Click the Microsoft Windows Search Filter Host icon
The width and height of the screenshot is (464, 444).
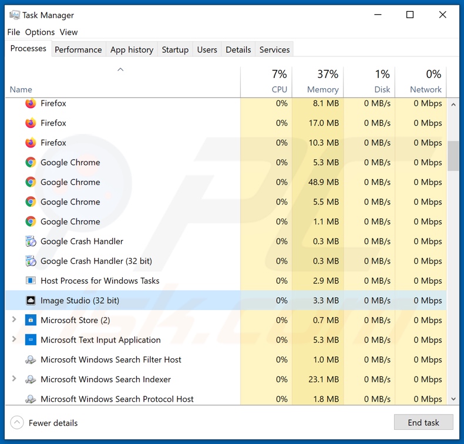click(31, 359)
